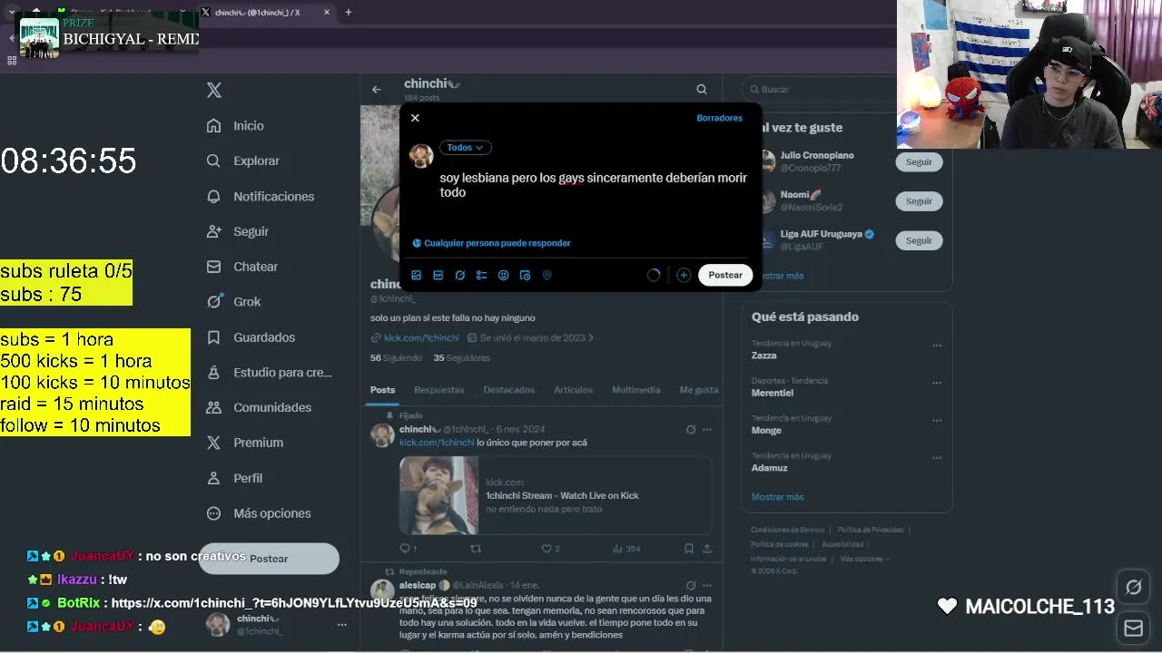Open a new browser tab
The width and height of the screenshot is (1162, 653).
pyautogui.click(x=348, y=12)
